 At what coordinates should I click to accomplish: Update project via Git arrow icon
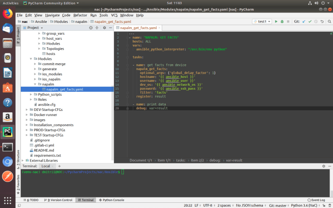(x=304, y=21)
